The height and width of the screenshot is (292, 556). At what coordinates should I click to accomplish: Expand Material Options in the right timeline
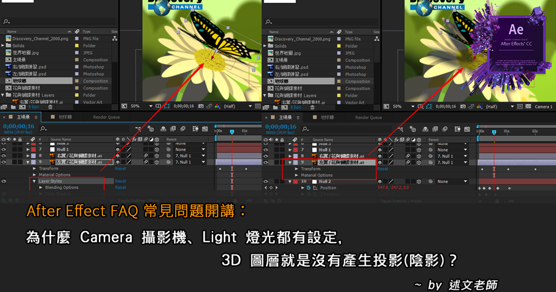coord(296,175)
